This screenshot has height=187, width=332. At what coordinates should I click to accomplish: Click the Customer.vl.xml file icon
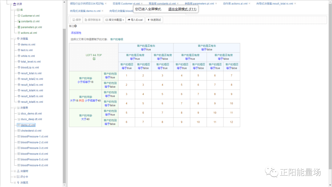click(x=19, y=16)
